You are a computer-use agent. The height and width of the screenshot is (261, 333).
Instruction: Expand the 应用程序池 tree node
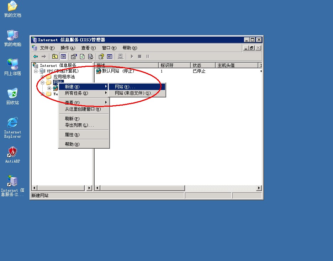[x=42, y=77]
